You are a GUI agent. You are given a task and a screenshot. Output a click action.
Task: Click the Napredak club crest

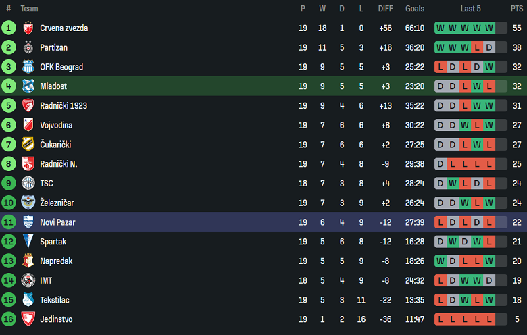[x=28, y=261]
